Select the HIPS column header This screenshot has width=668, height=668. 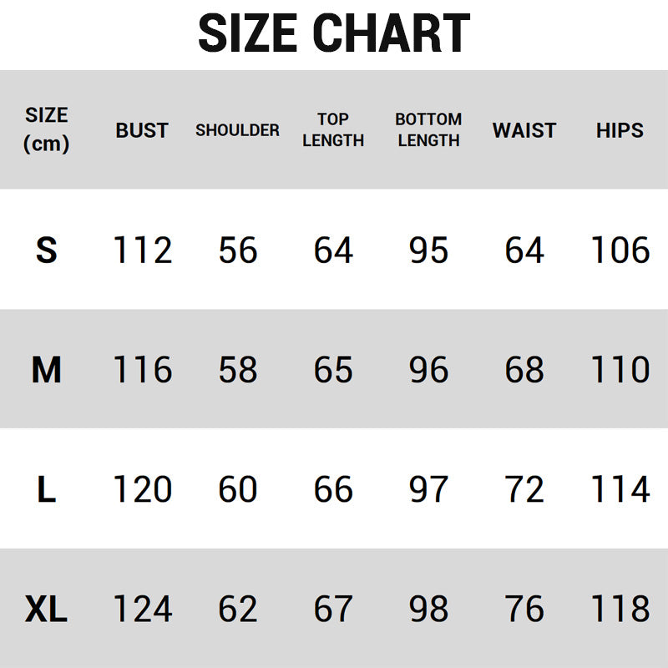coord(620,130)
